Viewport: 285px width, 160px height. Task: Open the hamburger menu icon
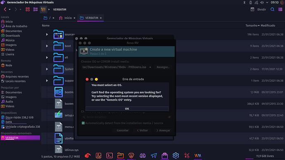click(x=280, y=9)
